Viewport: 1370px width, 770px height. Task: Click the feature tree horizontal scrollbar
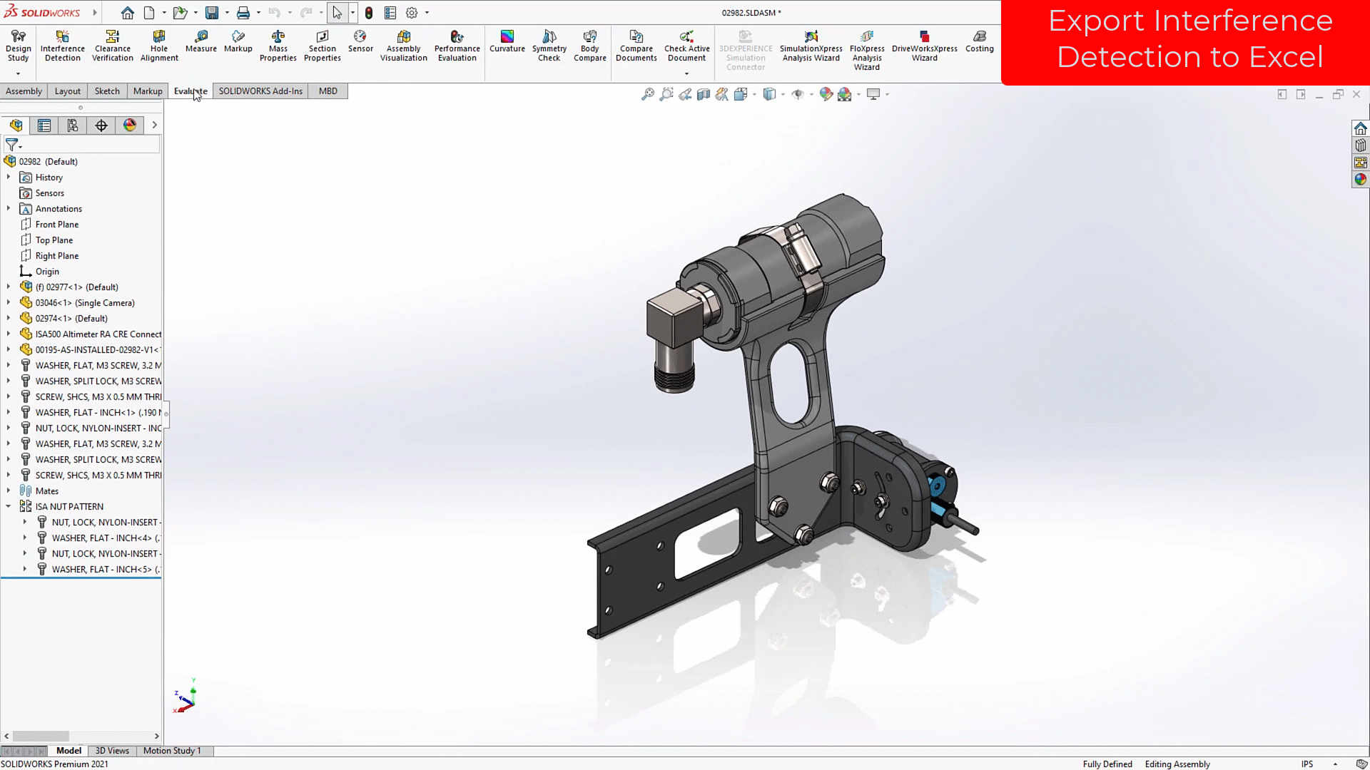(41, 736)
